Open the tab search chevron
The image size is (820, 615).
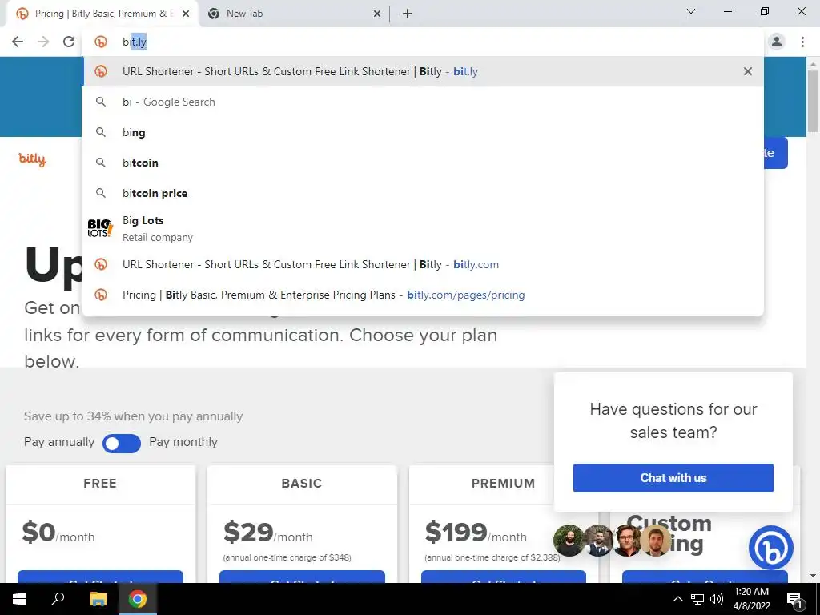click(x=691, y=11)
